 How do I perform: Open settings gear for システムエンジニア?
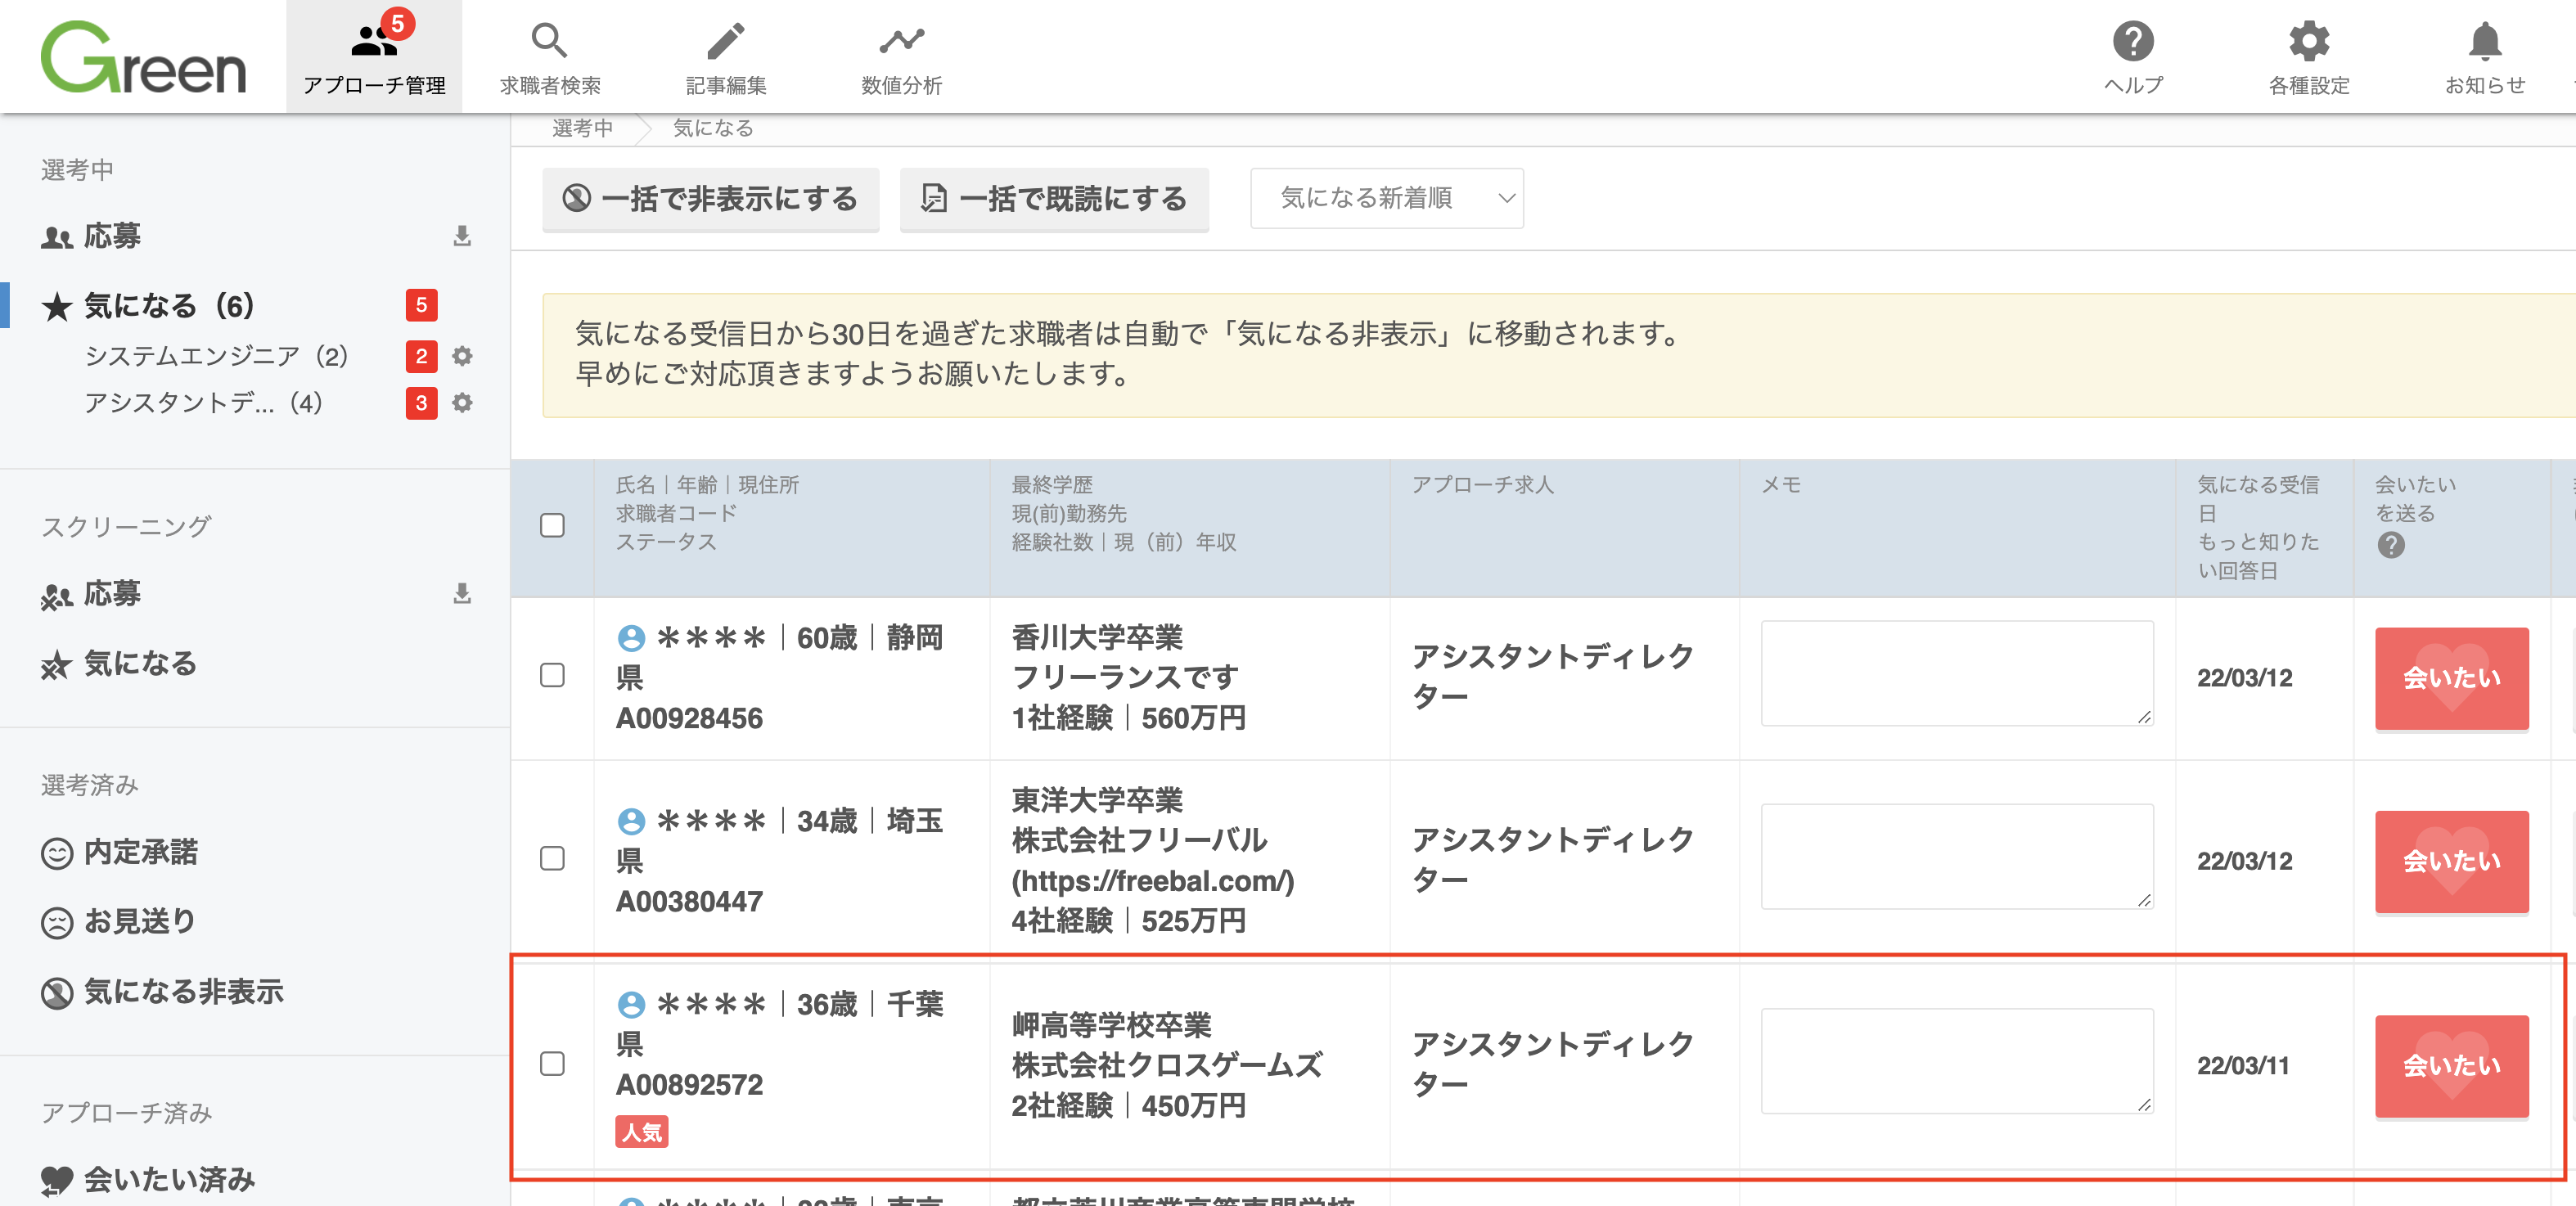(461, 356)
